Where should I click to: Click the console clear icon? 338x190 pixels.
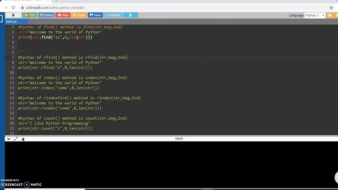coord(23,139)
